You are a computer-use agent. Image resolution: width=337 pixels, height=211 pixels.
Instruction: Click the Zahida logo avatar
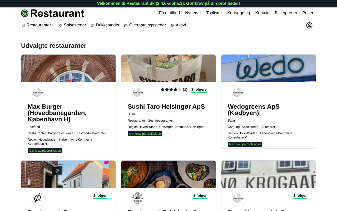coord(138,198)
